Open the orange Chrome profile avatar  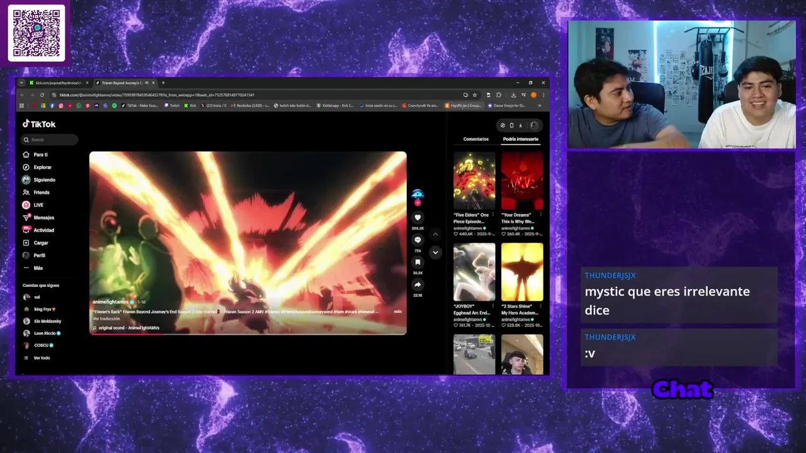tap(533, 95)
